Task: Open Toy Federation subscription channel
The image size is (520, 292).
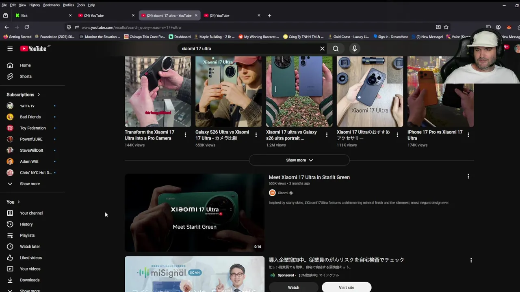Action: [x=32, y=128]
